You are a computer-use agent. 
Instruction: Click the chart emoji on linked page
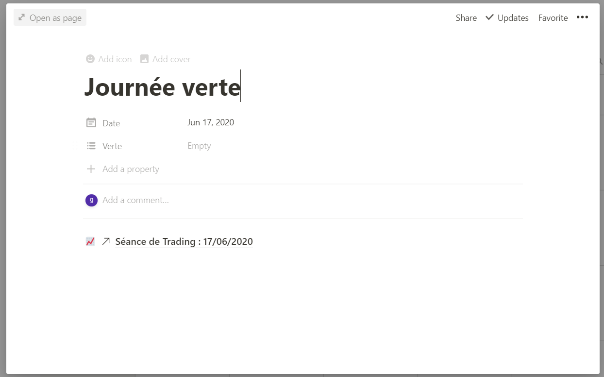coord(90,241)
